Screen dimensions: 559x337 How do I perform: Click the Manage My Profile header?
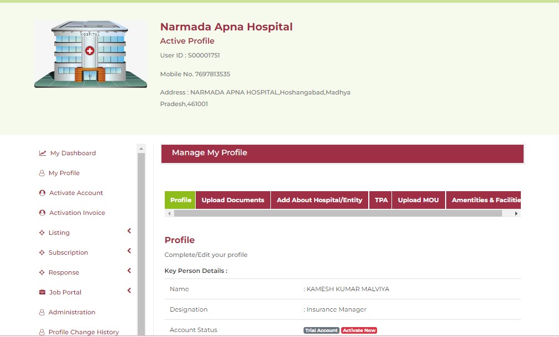click(x=342, y=154)
